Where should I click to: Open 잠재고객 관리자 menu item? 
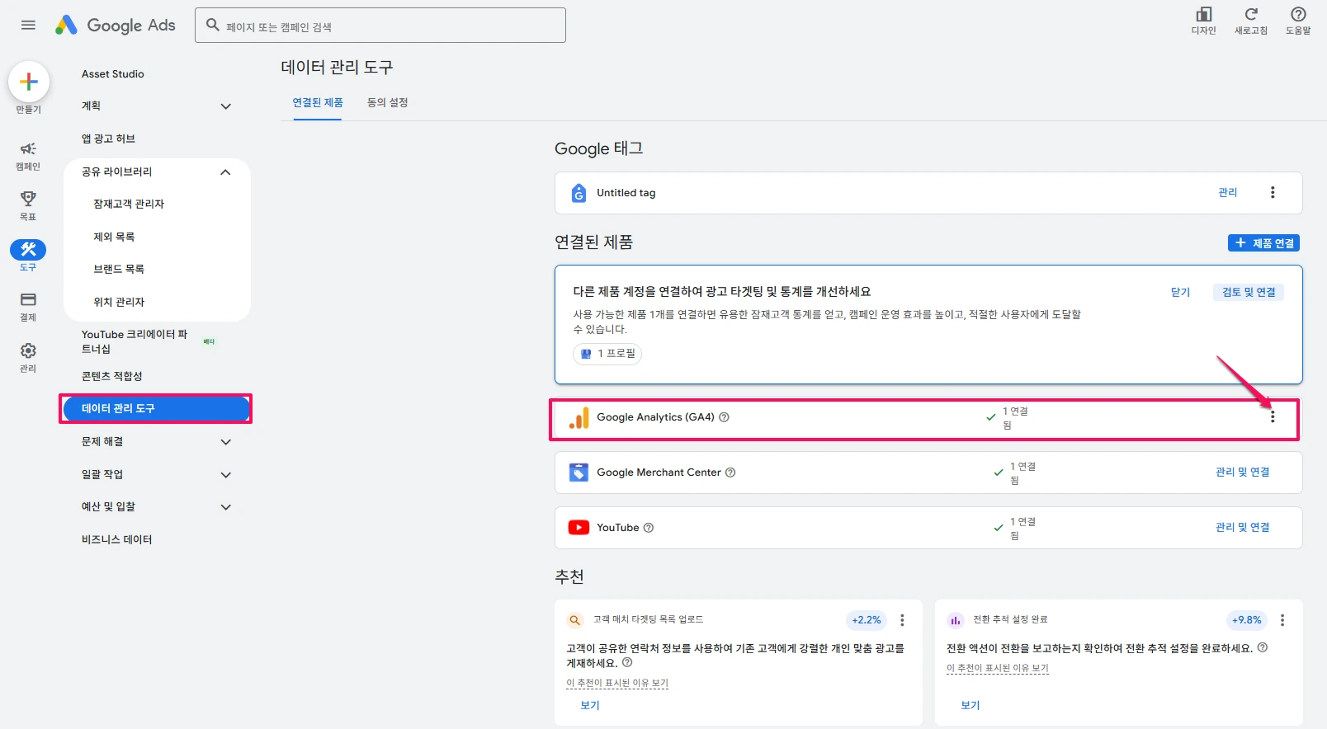(x=129, y=204)
